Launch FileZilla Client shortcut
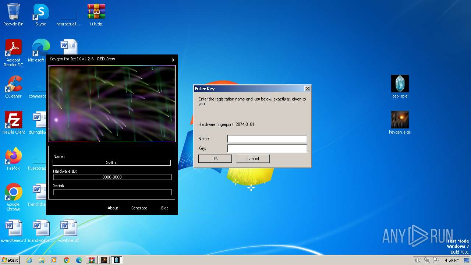The width and height of the screenshot is (471, 265). pos(13,123)
